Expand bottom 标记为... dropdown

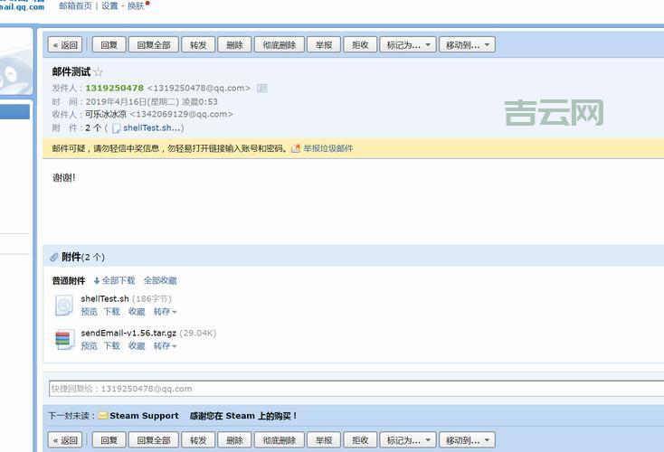[x=408, y=440]
